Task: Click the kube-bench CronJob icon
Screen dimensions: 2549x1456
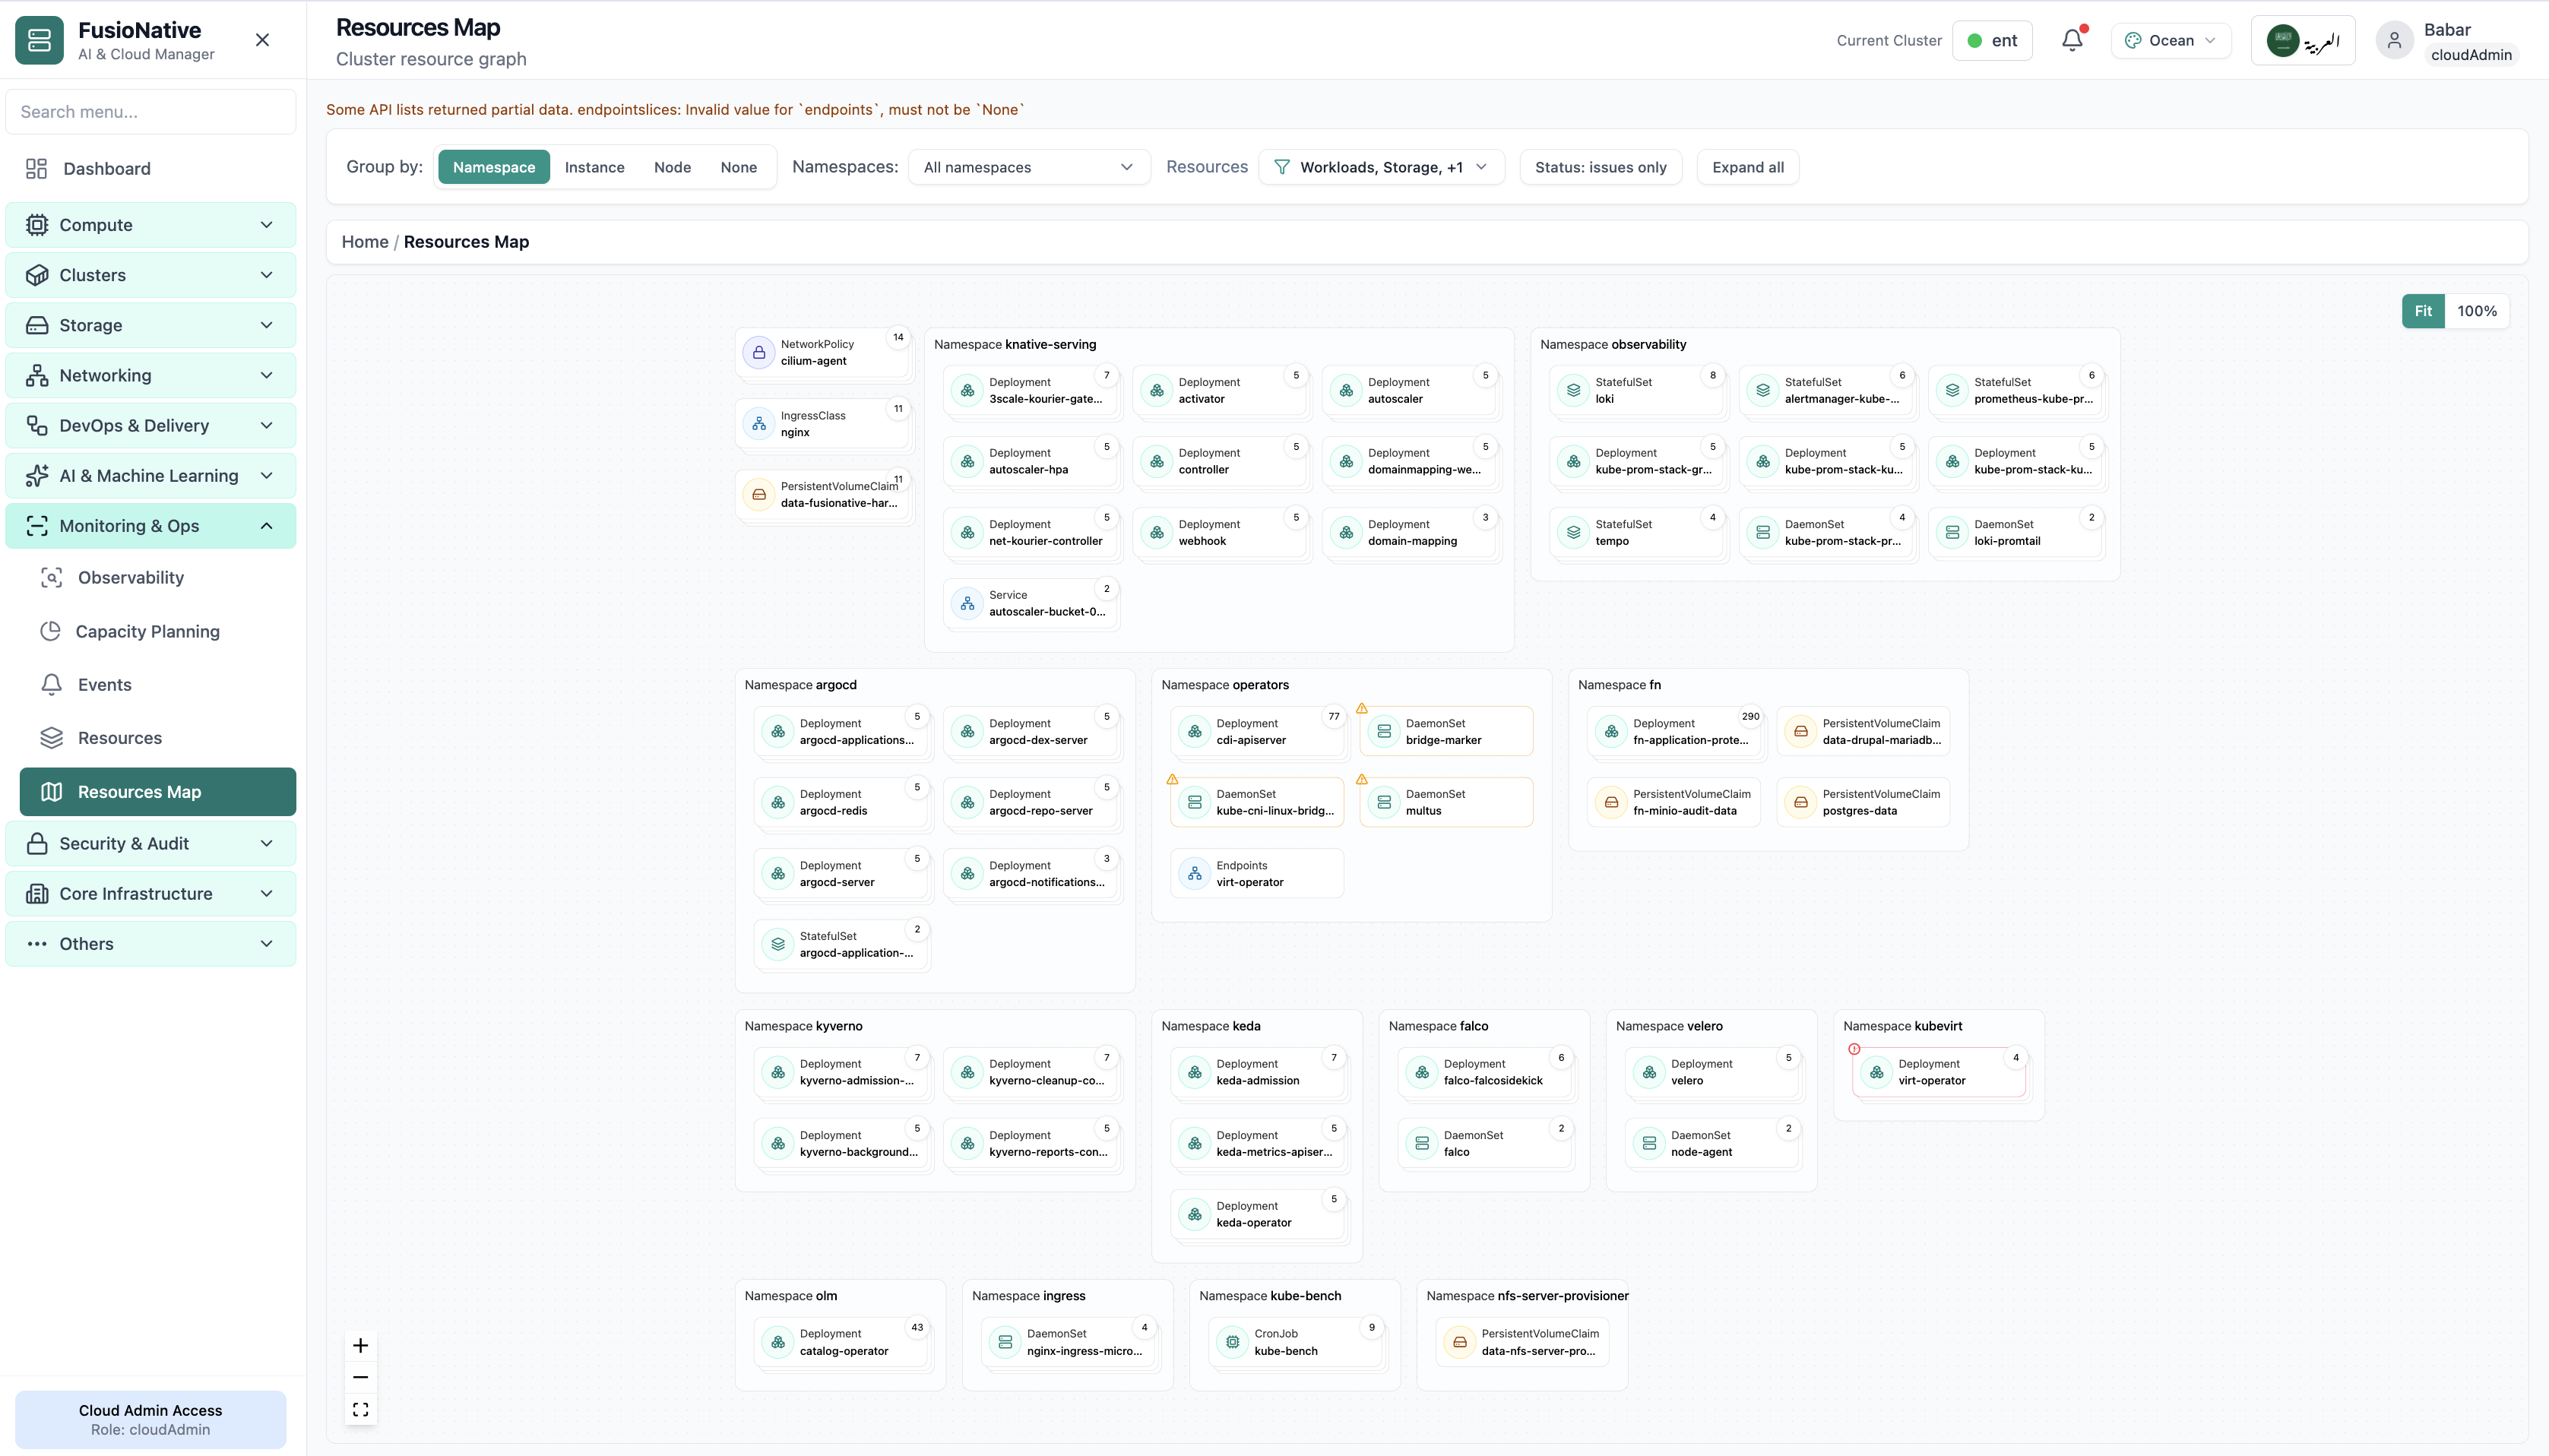Action: pyautogui.click(x=1233, y=1342)
